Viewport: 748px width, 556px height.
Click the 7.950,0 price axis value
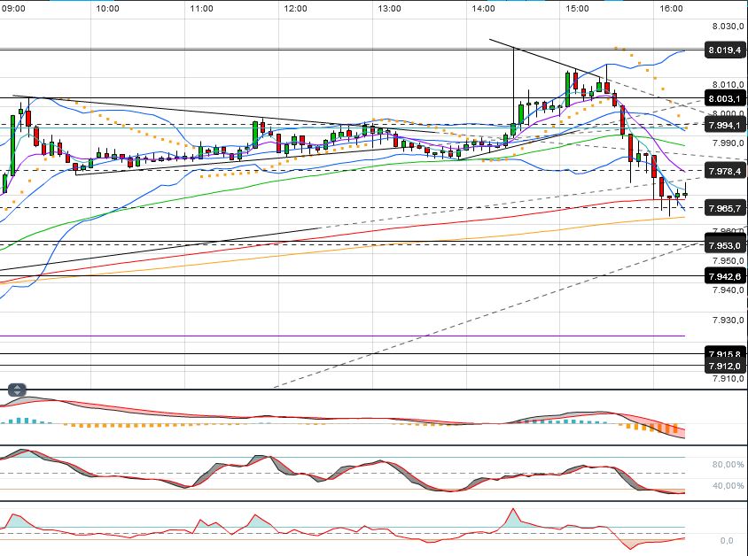tap(728, 261)
